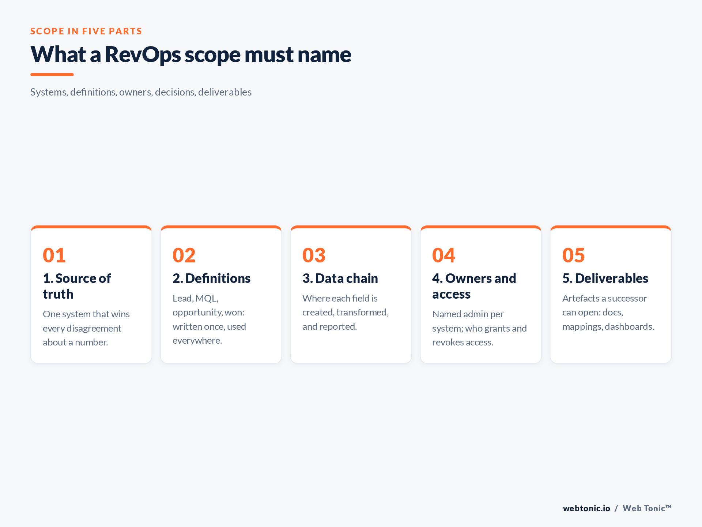The image size is (702, 527).
Task: Click the text 'Where each field is created'
Action: coord(340,305)
